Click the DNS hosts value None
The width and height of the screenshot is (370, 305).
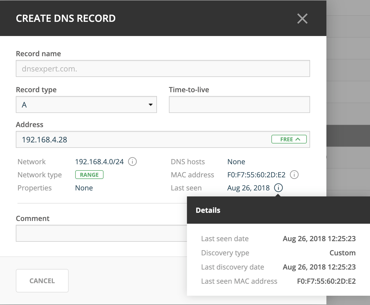[x=236, y=162]
